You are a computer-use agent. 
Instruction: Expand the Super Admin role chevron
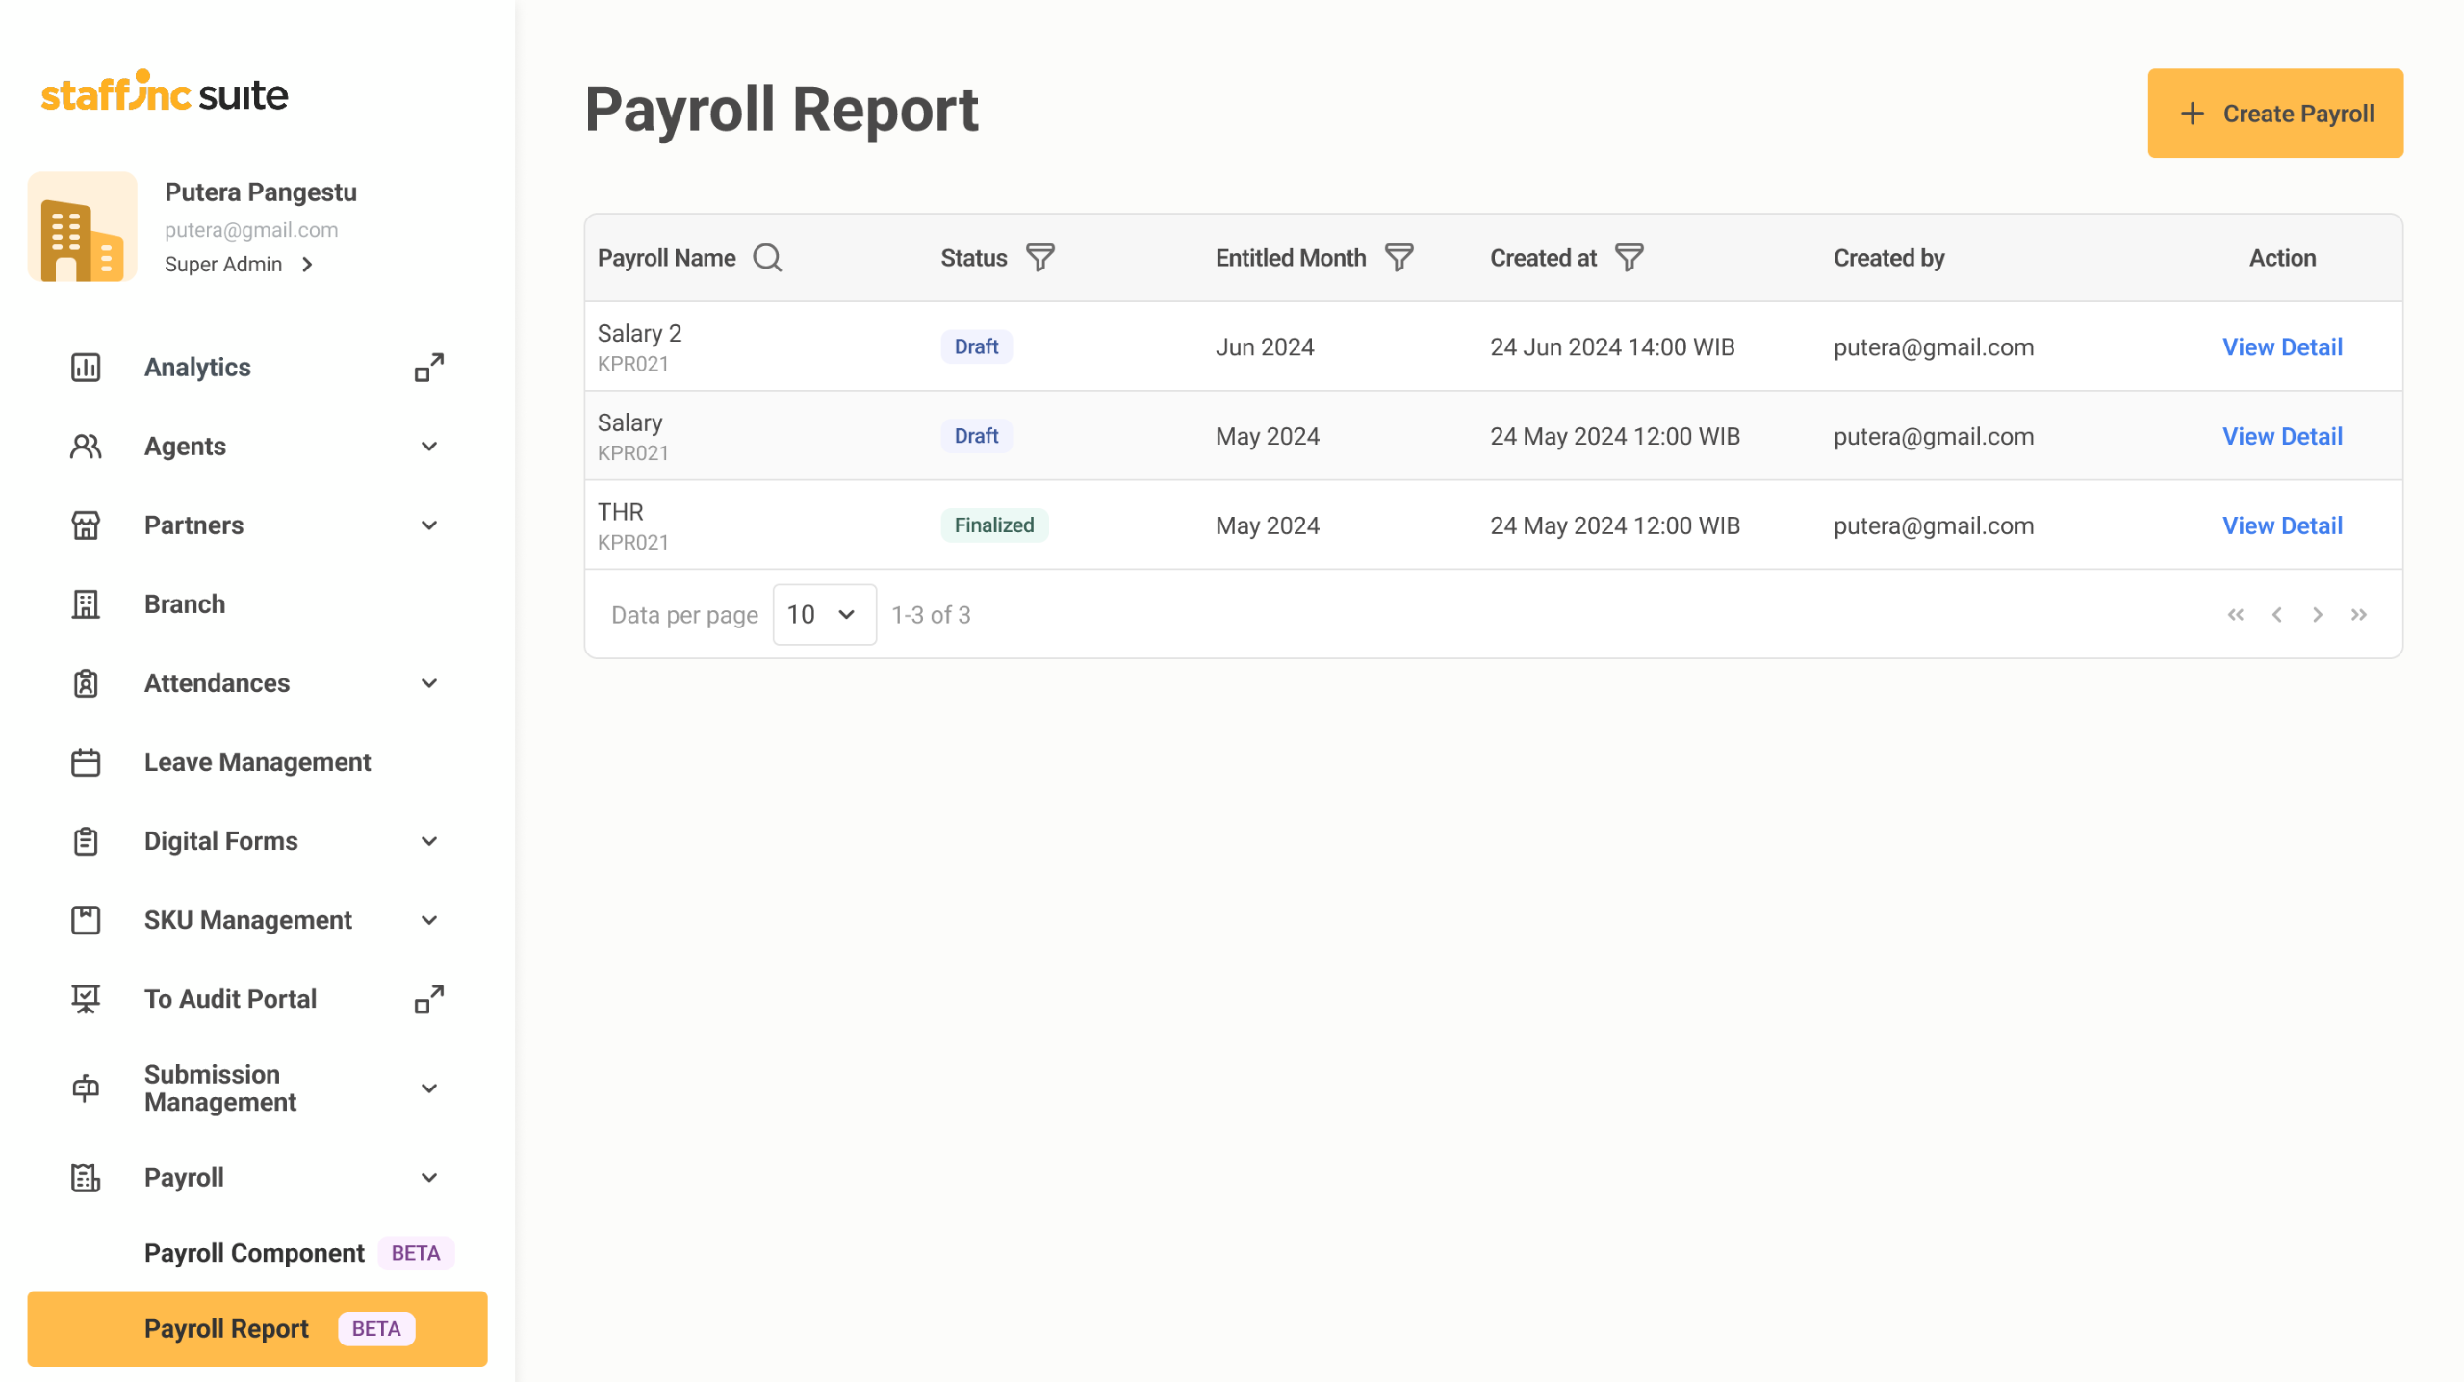click(x=307, y=265)
